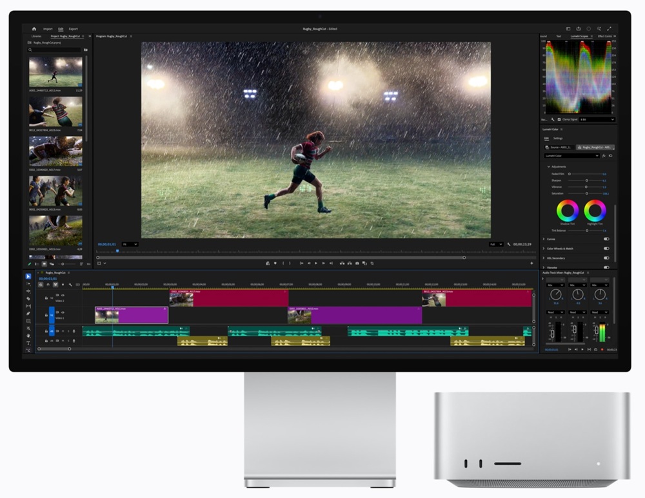Reset Lumetri effect icon
The width and height of the screenshot is (645, 498).
click(610, 156)
